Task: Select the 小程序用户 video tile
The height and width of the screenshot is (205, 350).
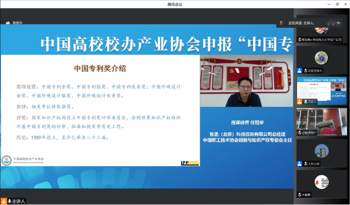Action: pos(322,122)
